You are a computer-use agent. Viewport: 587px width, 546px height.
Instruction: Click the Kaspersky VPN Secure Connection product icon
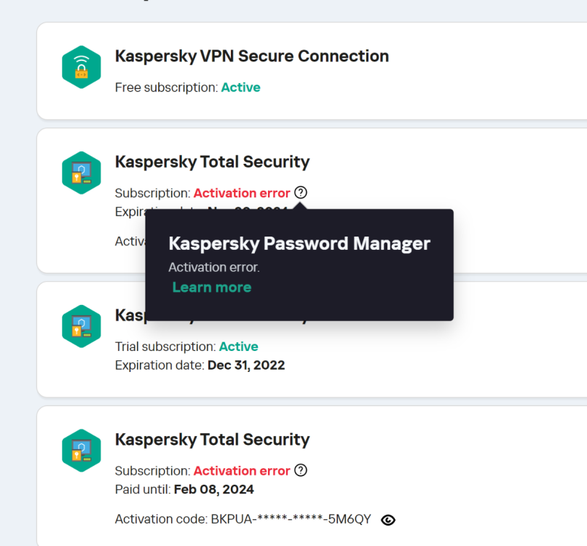(x=81, y=66)
